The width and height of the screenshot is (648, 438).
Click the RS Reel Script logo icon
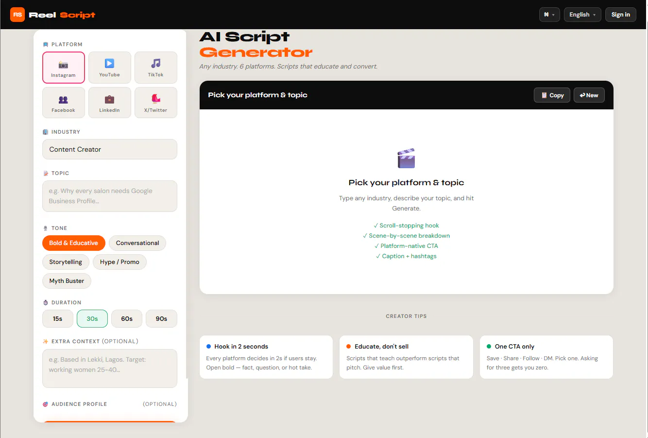(17, 15)
